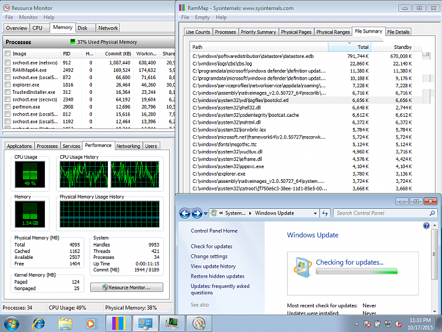
Task: Toggle select-all Image header checkbox
Action: click(x=8, y=54)
